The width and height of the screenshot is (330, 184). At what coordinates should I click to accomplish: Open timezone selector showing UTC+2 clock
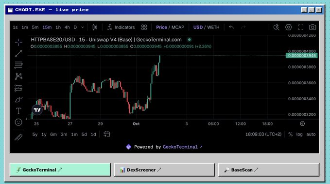pos(263,134)
